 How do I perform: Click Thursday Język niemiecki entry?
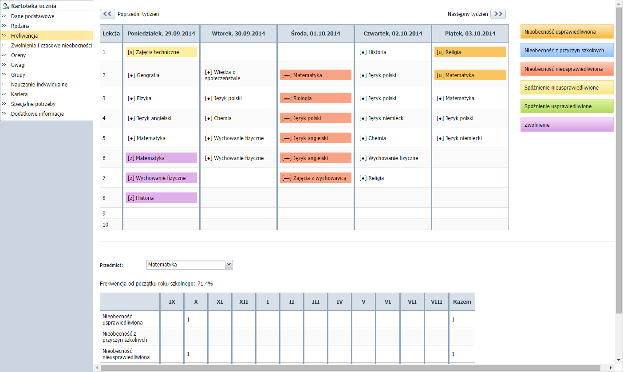tap(382, 118)
